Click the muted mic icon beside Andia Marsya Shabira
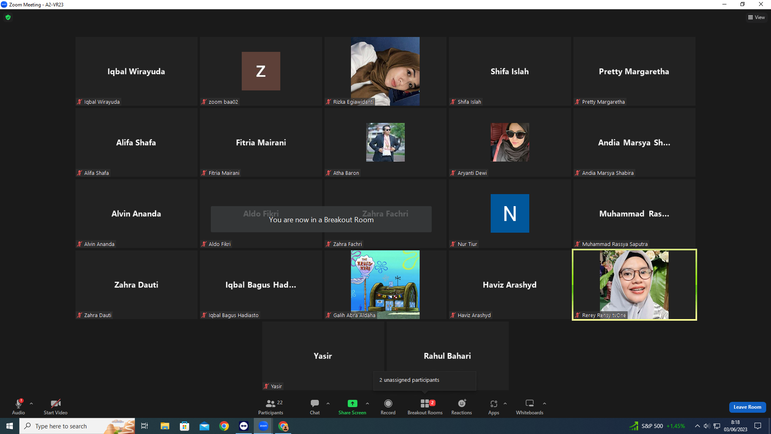The width and height of the screenshot is (771, 434). tap(578, 173)
